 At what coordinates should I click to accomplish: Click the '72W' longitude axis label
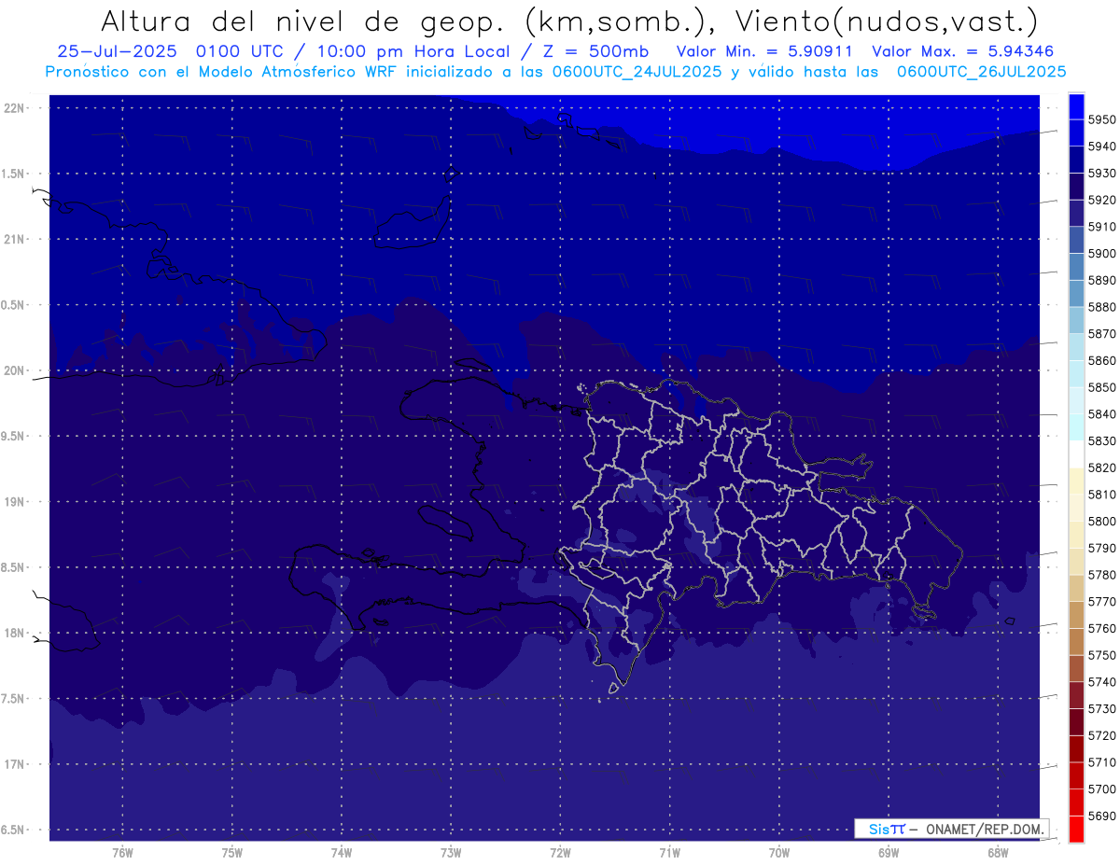click(x=560, y=853)
